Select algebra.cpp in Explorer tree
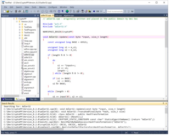Image resolution: width=170 pixels, height=136 pixels. (29, 71)
